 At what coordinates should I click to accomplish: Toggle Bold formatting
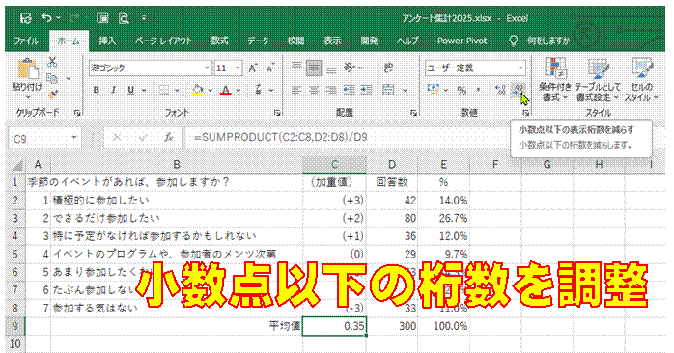pos(97,90)
